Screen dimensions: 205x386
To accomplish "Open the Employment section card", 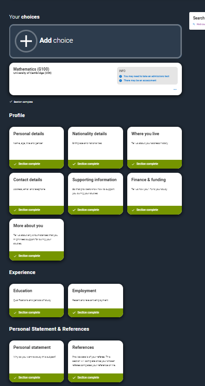I will pos(95,301).
